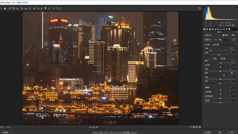The width and height of the screenshot is (238, 134).
Task: Rotate image counterclockwise
Action: [57, 8]
